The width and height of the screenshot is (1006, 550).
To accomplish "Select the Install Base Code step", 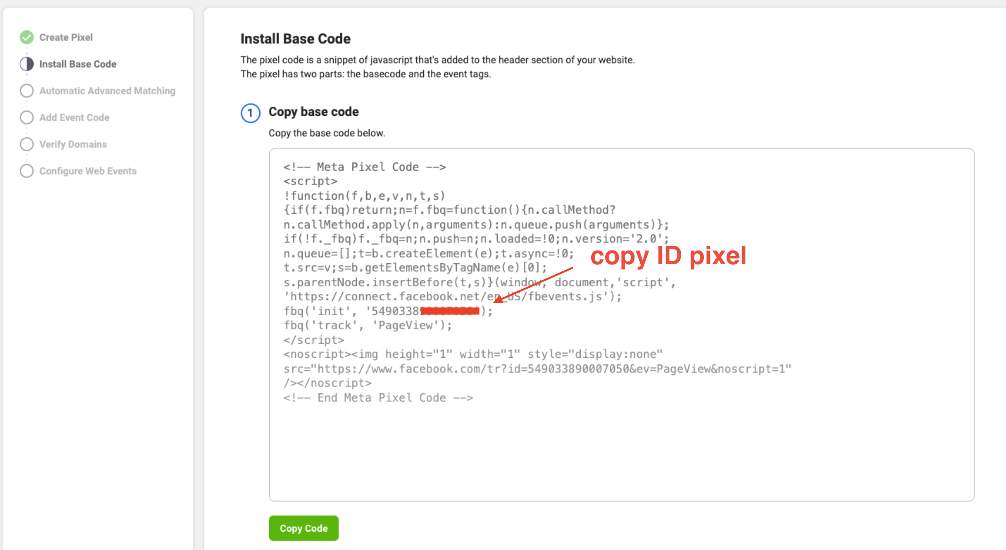I will [x=78, y=64].
